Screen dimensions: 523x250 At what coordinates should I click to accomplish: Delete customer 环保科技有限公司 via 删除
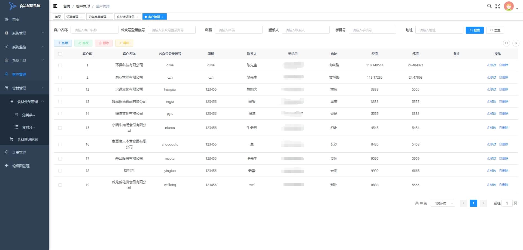click(504, 65)
